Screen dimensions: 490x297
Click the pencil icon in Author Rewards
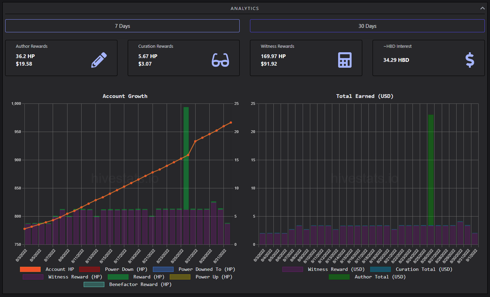pos(99,60)
